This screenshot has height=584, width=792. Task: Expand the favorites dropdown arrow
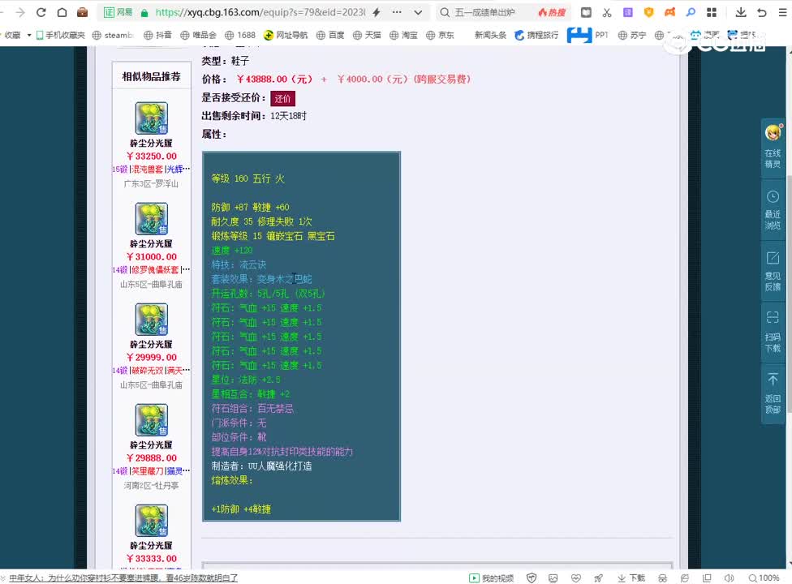click(28, 35)
